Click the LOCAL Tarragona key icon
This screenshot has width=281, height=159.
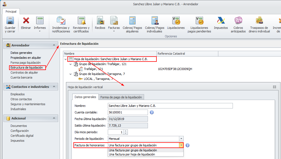pyautogui.click(x=81, y=79)
